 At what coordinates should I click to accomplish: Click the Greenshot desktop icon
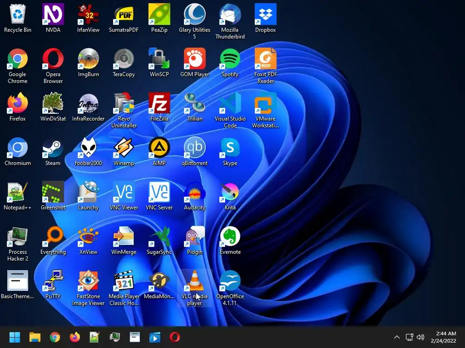[53, 192]
